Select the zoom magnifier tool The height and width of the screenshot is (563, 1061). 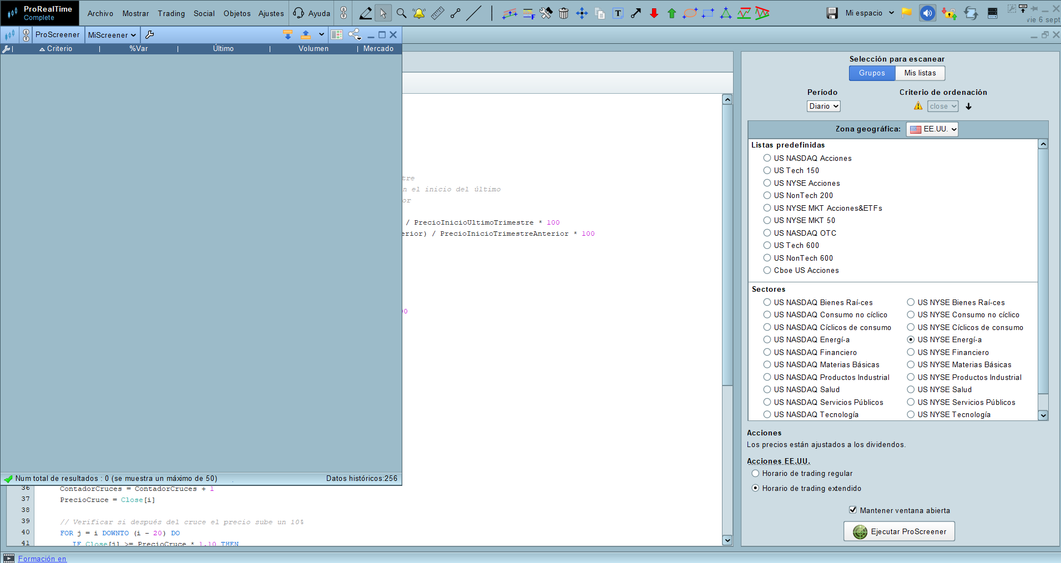click(401, 13)
